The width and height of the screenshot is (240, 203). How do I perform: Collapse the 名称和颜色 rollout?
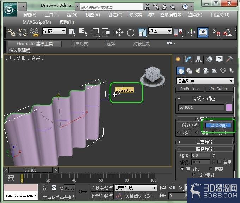204,98
